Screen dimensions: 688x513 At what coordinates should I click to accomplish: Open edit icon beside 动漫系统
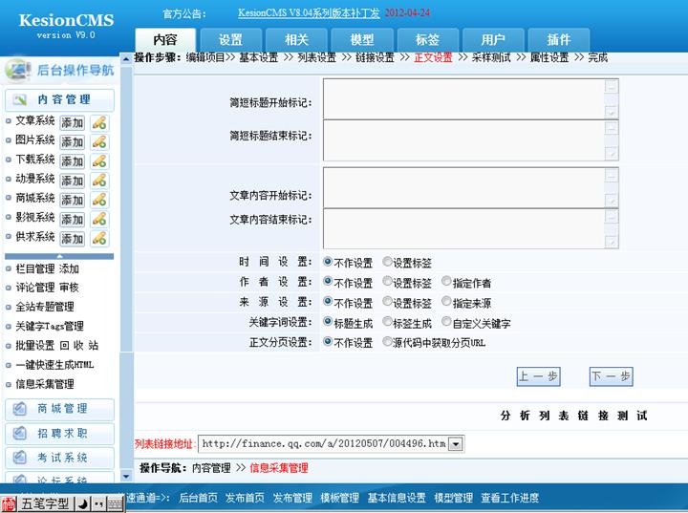point(99,181)
